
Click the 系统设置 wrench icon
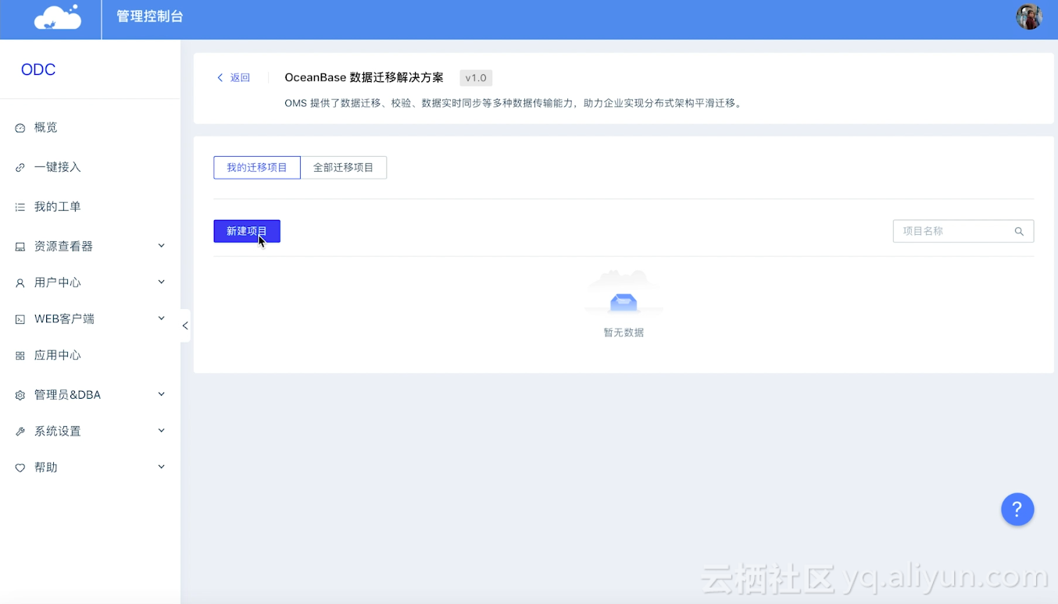[20, 432]
